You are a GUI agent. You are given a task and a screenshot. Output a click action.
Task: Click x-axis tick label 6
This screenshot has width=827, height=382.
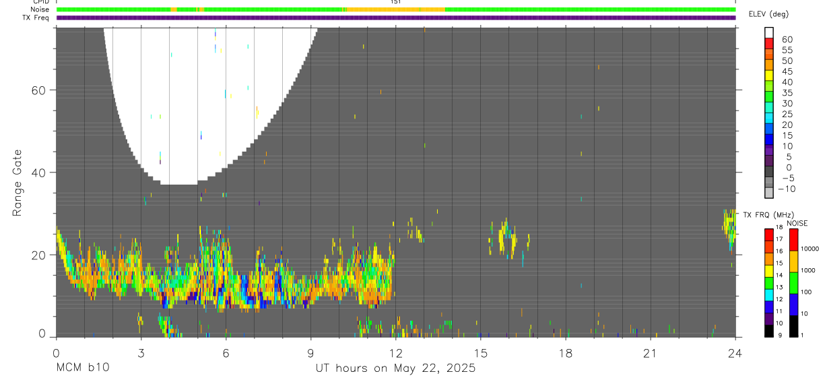pos(226,352)
